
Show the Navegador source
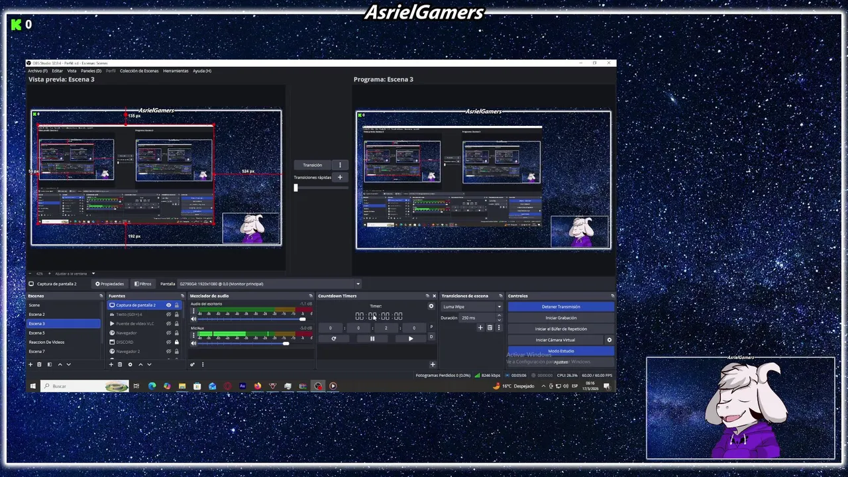(x=168, y=333)
